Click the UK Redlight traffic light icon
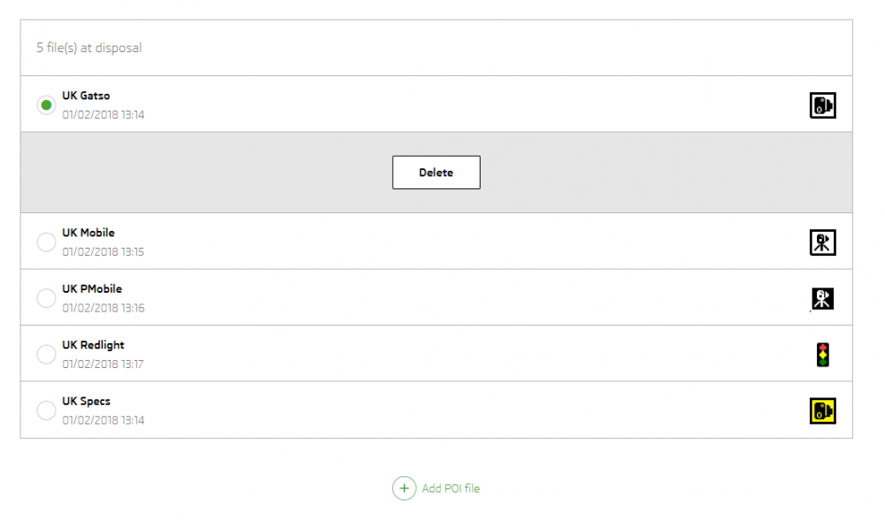Viewport: 885px width, 522px height. point(822,355)
